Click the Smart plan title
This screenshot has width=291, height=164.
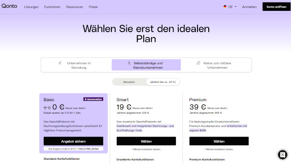tap(123, 99)
